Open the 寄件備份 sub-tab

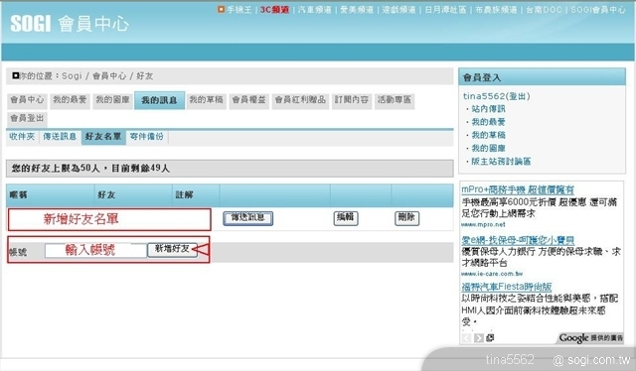(147, 137)
